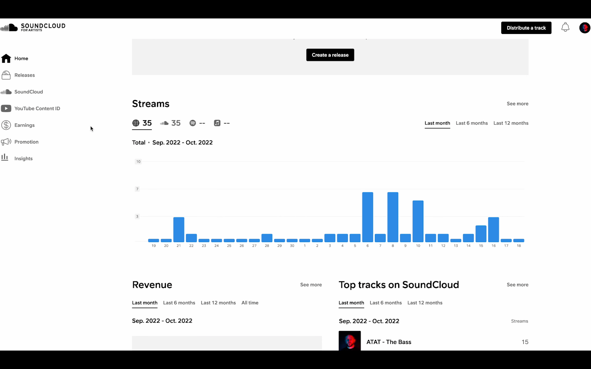Click the Promotion megaphone icon
The width and height of the screenshot is (591, 369).
tap(6, 142)
